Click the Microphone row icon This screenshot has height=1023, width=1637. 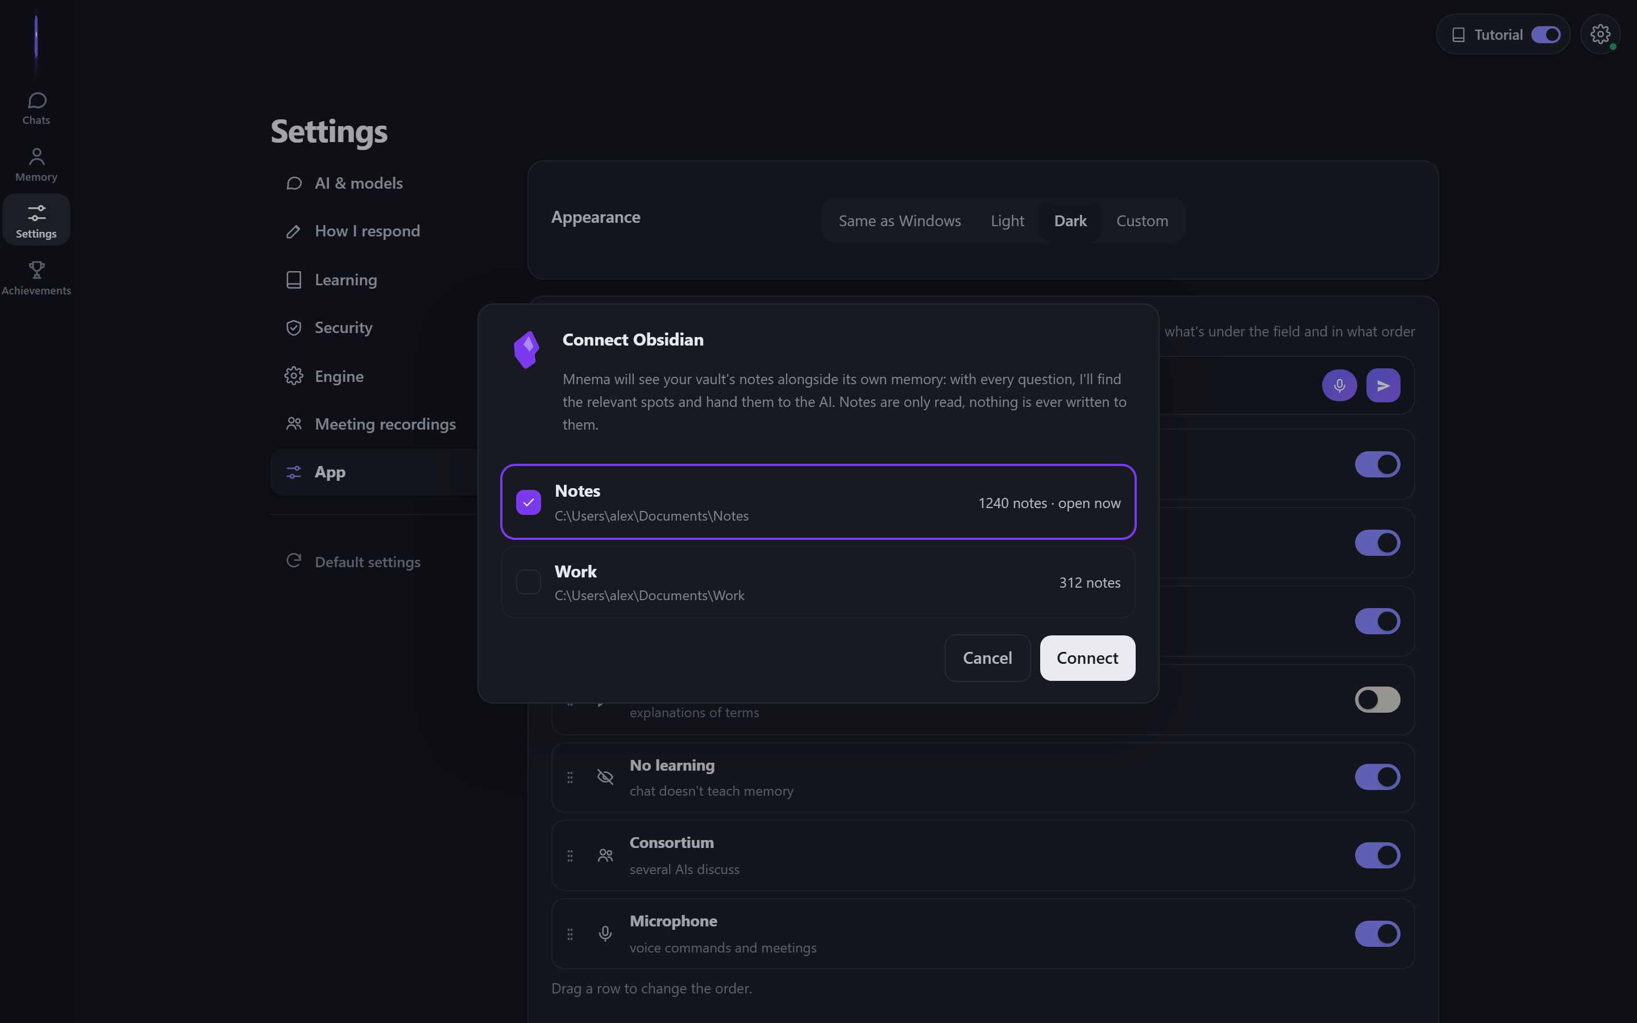(x=605, y=934)
